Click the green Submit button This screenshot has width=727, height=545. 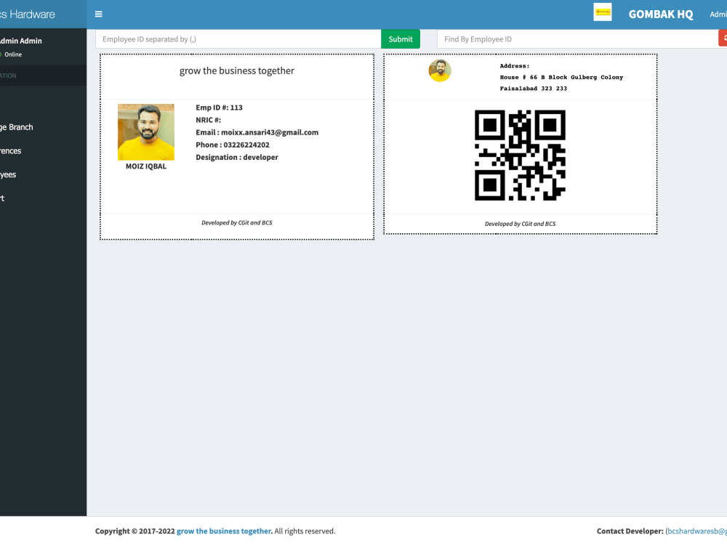point(401,39)
